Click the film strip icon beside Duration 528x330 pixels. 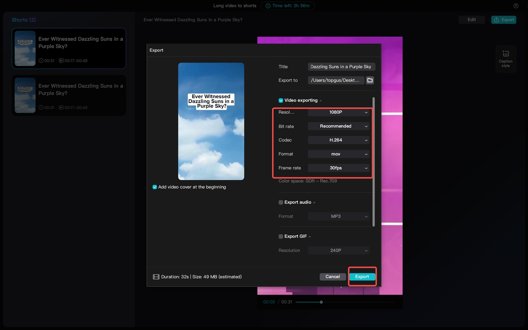tap(156, 277)
